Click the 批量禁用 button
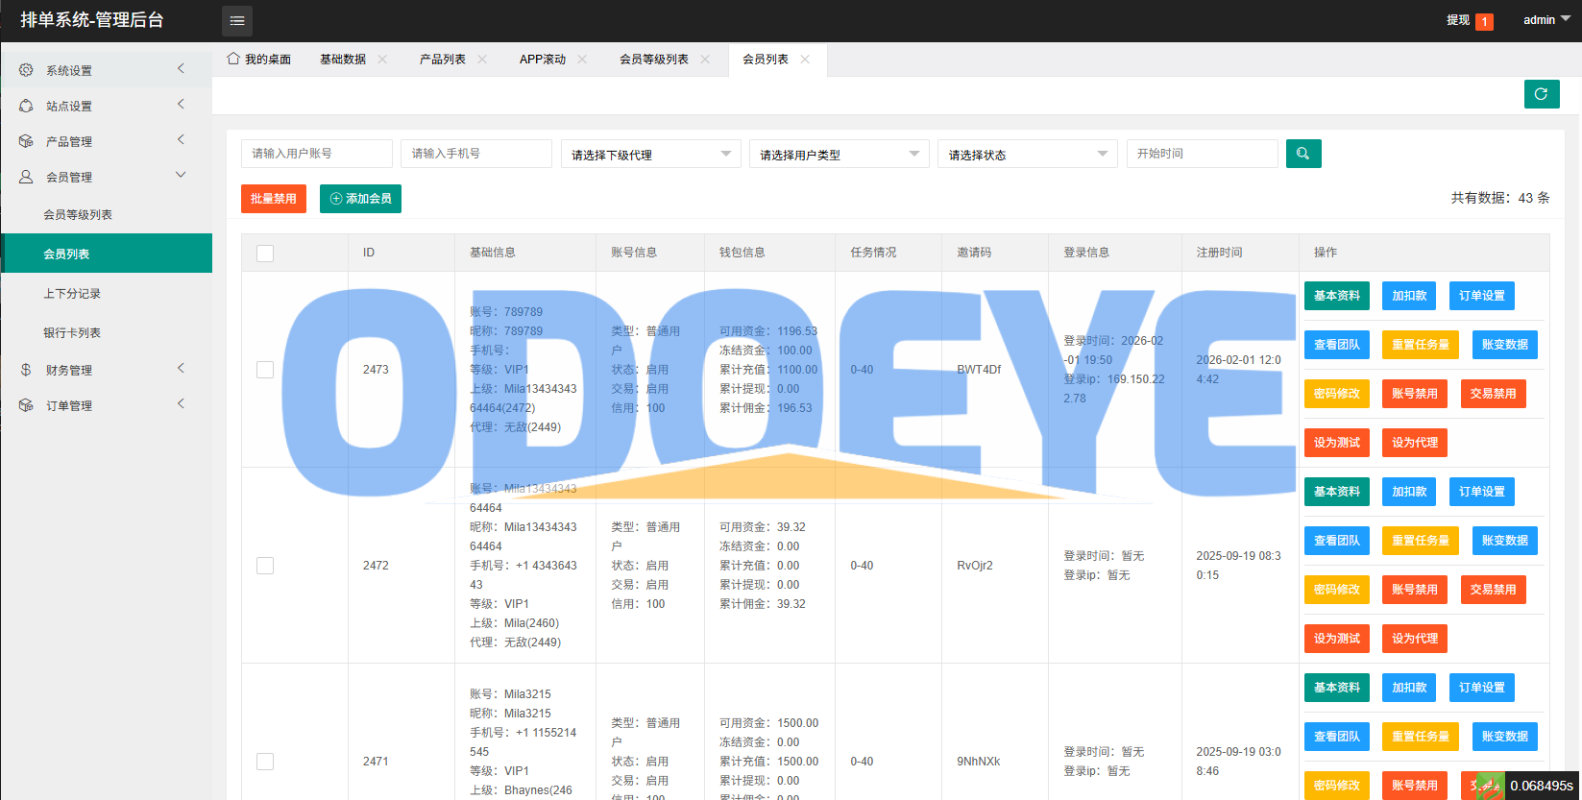 tap(274, 199)
